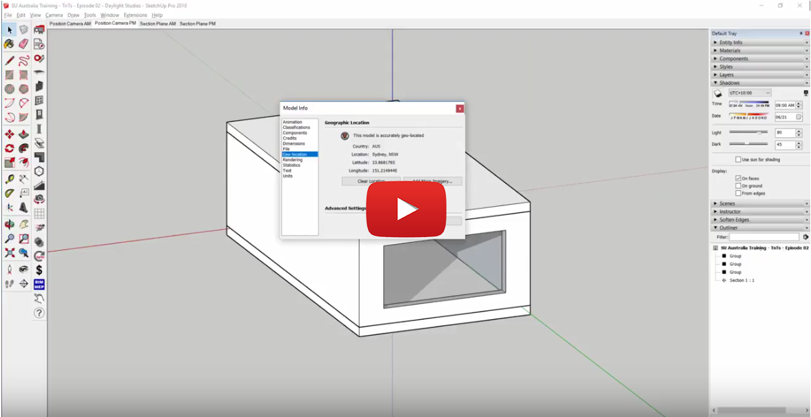811x417 pixels.
Task: Choose the Tape Measure tool
Action: [x=10, y=179]
